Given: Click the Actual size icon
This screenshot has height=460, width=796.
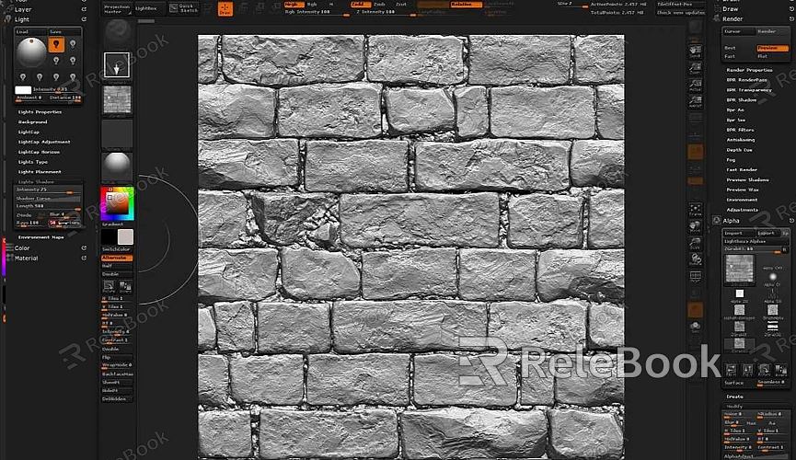Looking at the screenshot, I should click(695, 85).
